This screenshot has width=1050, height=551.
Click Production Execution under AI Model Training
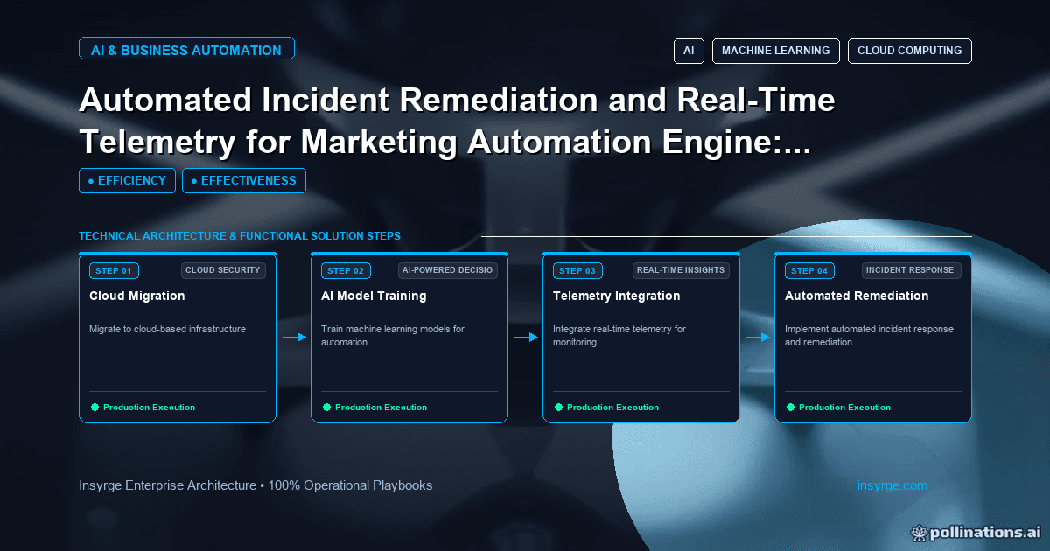point(381,408)
